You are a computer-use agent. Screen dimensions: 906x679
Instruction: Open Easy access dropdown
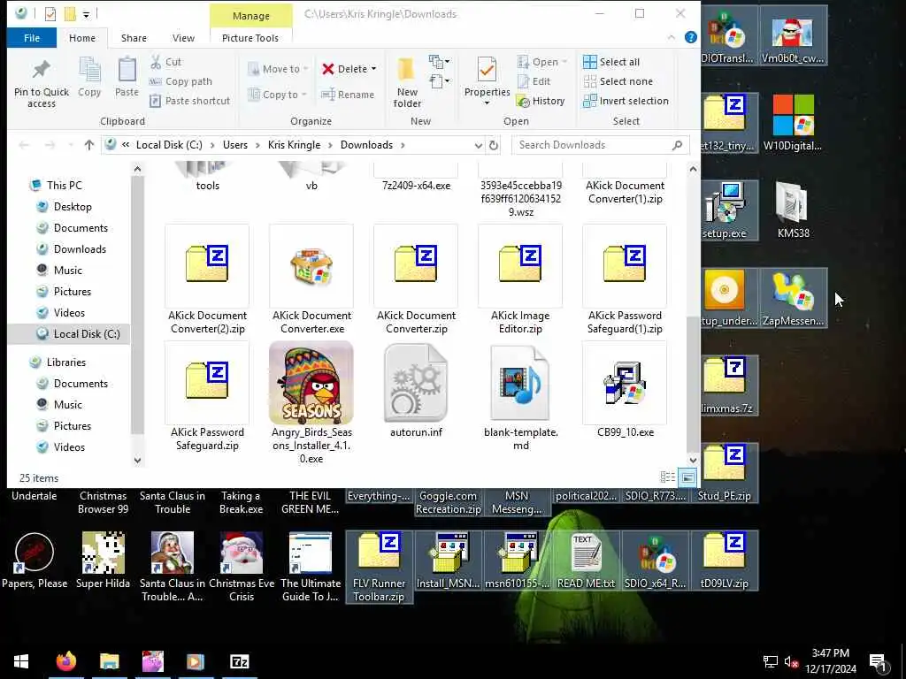coord(439,81)
